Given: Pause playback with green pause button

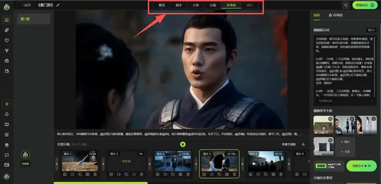Looking at the screenshot, I should pos(183,145).
